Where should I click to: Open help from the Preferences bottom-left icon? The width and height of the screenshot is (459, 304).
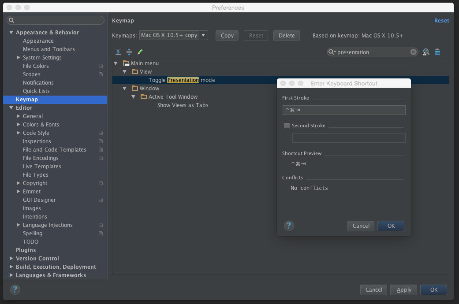15,289
